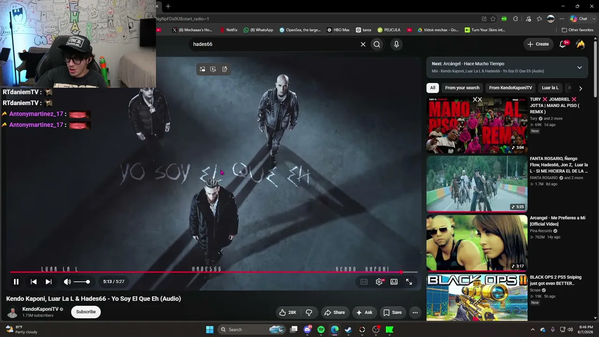The image size is (599, 337).
Task: Open Steam from the taskbar
Action: tap(348, 330)
